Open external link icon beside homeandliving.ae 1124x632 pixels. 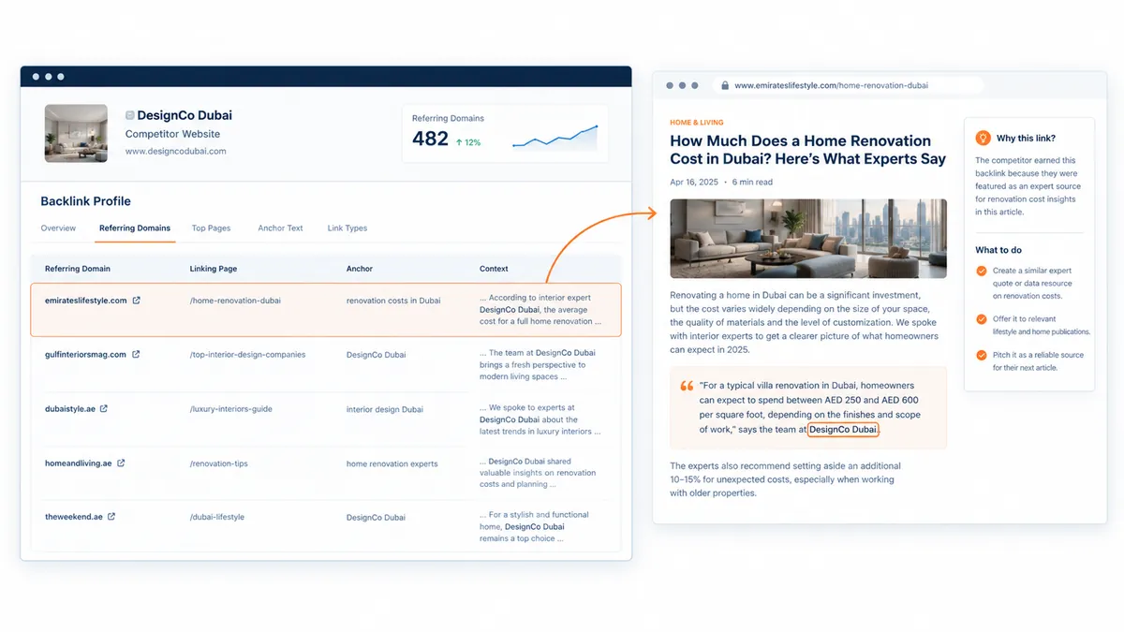point(121,463)
